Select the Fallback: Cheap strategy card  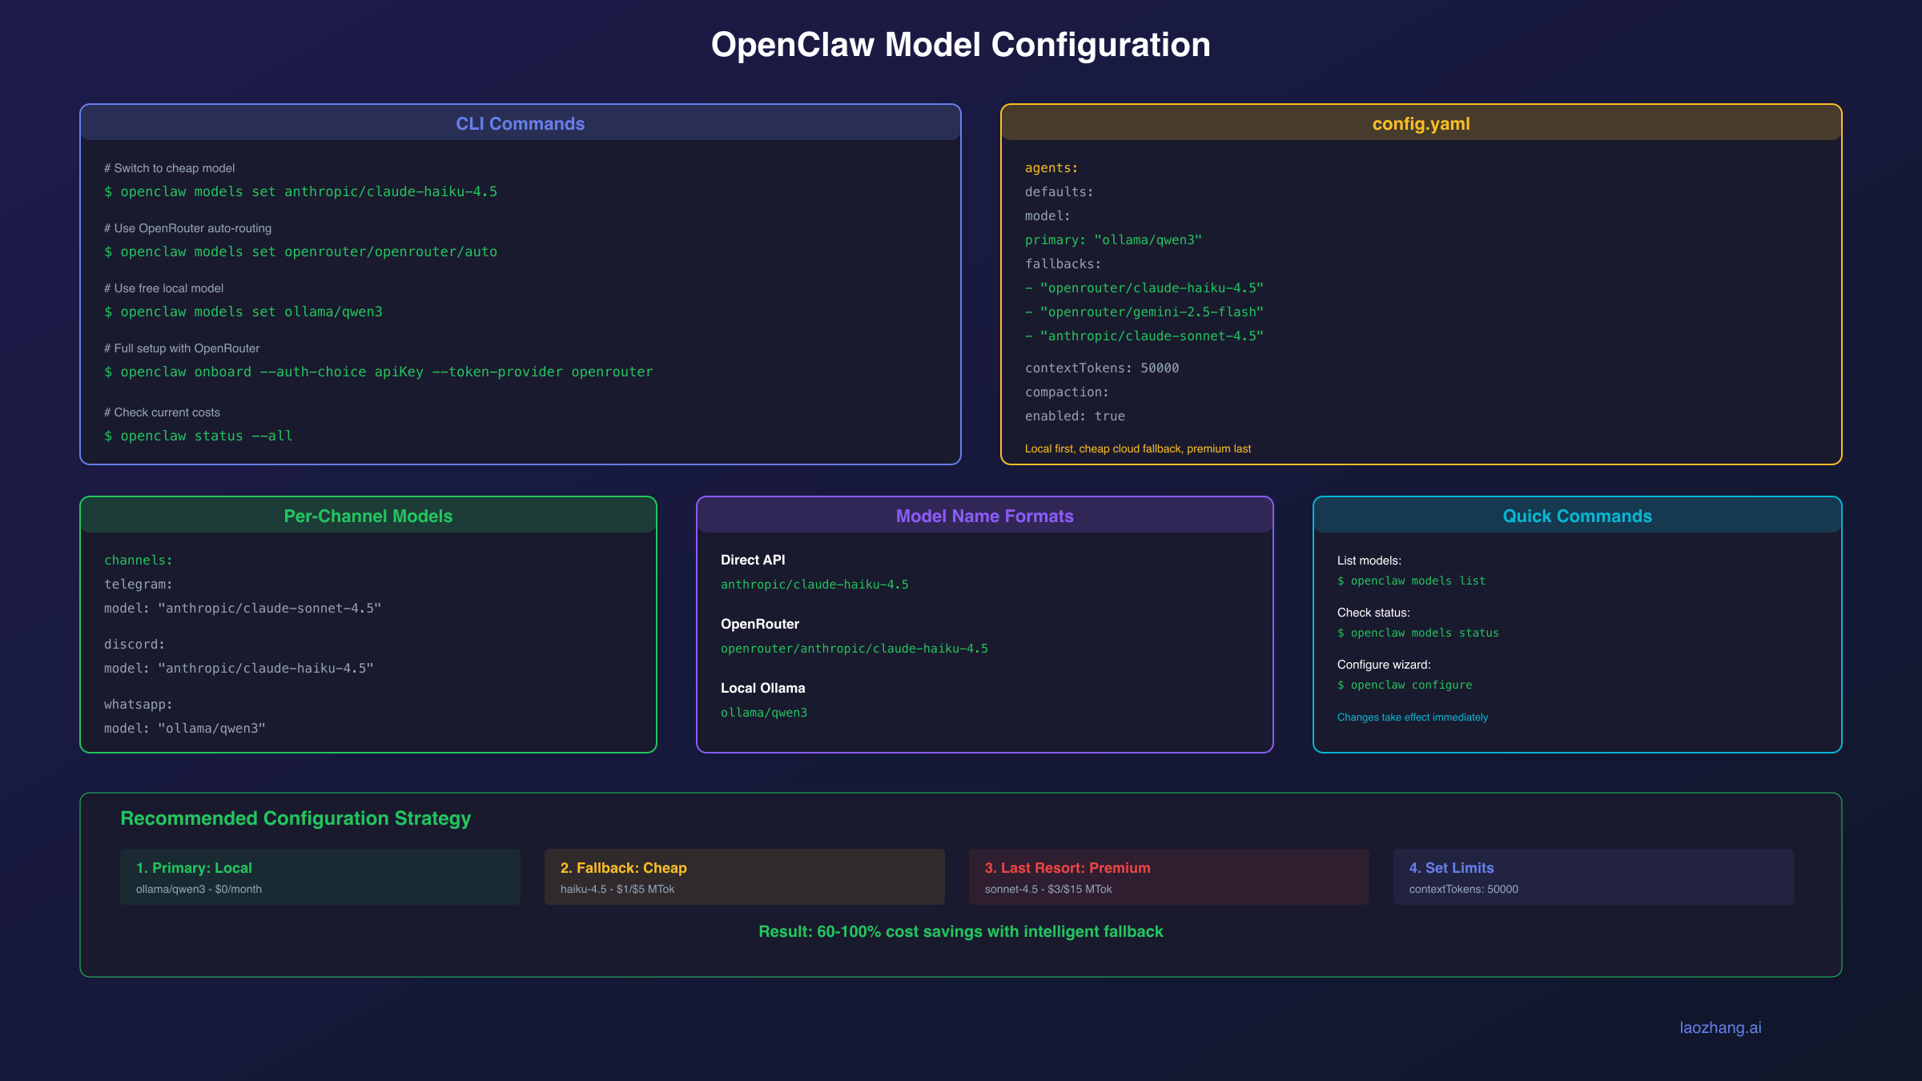[x=743, y=877]
